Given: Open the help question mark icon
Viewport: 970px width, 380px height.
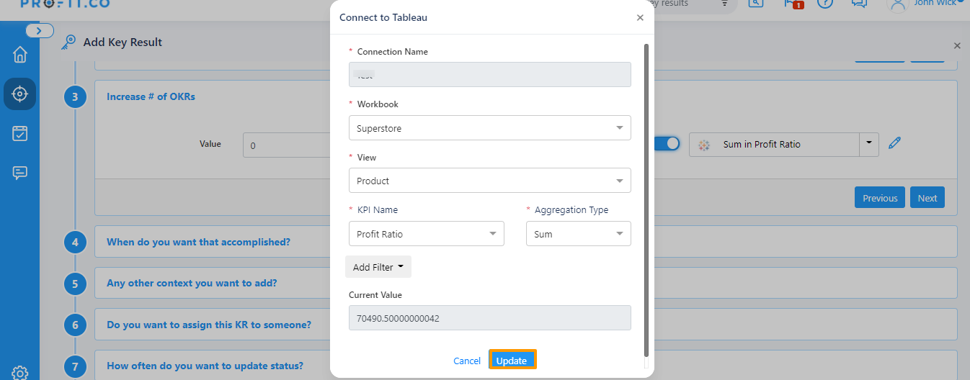Looking at the screenshot, I should tap(825, 3).
